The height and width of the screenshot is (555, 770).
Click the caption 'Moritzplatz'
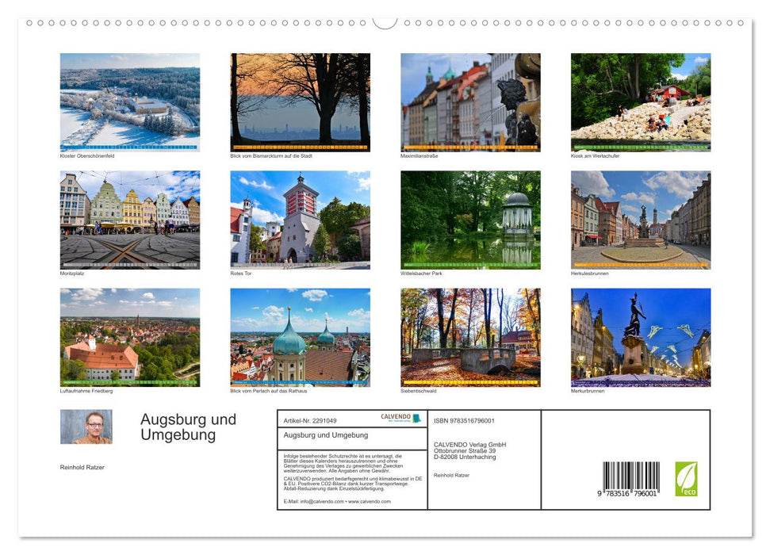pyautogui.click(x=71, y=273)
